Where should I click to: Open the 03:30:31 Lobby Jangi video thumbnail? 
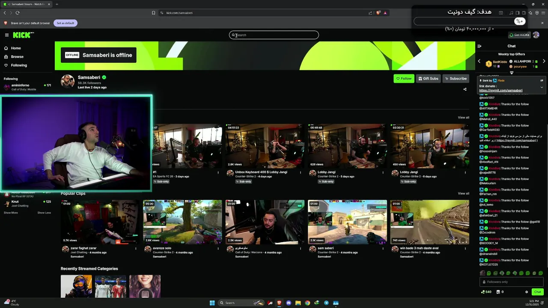pyautogui.click(x=430, y=146)
